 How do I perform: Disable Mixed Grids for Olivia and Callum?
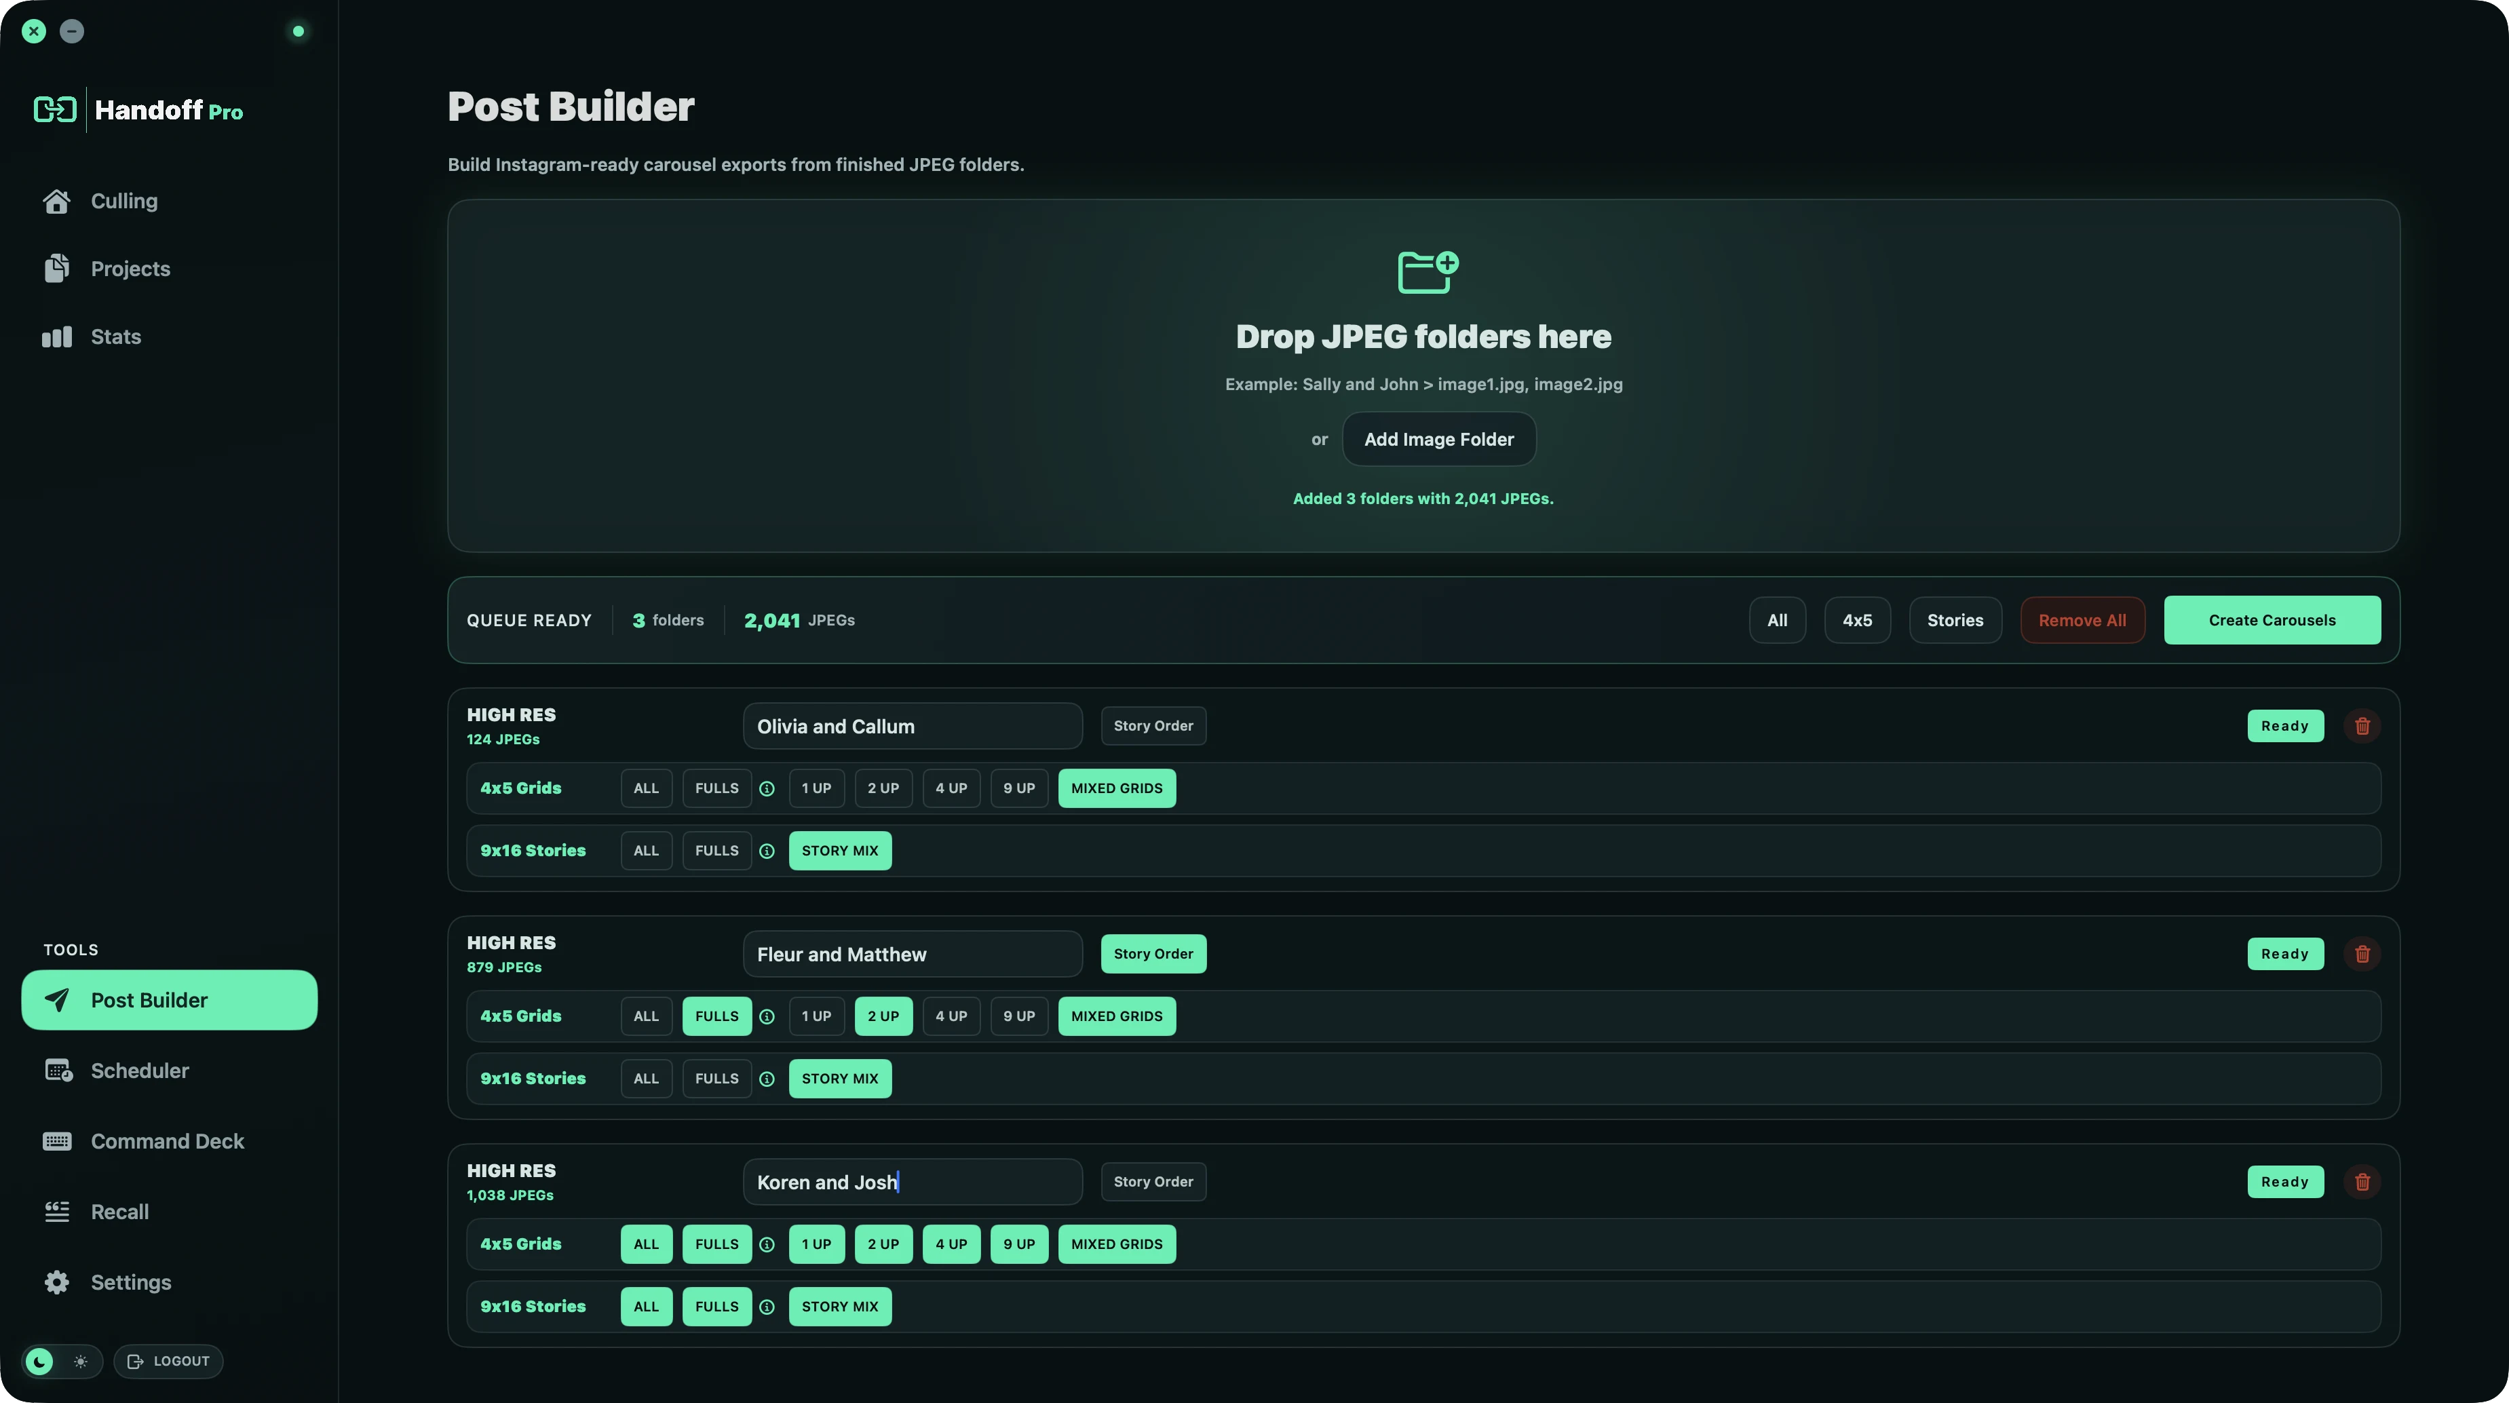1116,788
